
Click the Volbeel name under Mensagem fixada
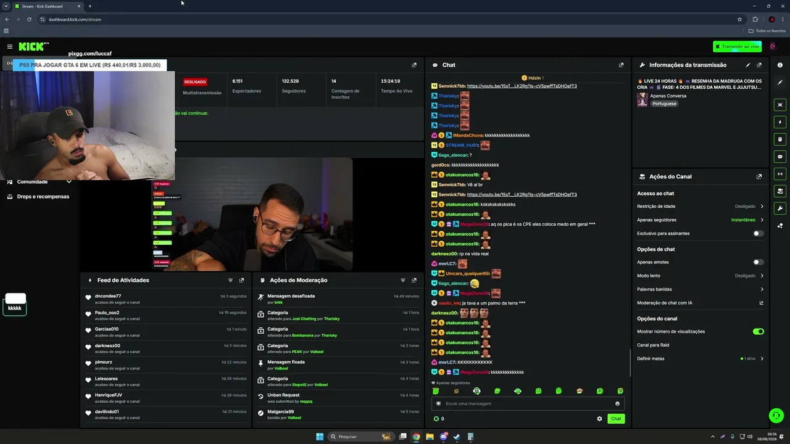pos(281,368)
